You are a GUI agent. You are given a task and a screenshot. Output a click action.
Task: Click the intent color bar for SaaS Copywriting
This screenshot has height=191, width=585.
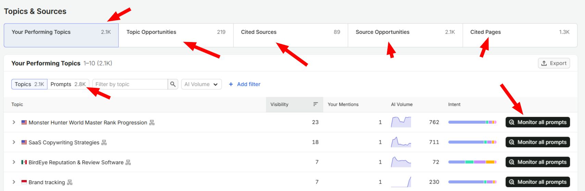(472, 142)
